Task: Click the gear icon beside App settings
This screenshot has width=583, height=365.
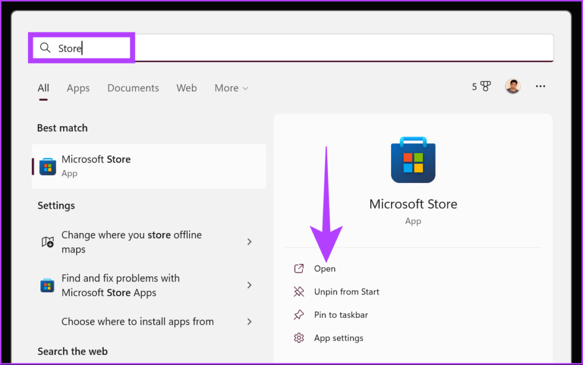Action: click(x=299, y=338)
